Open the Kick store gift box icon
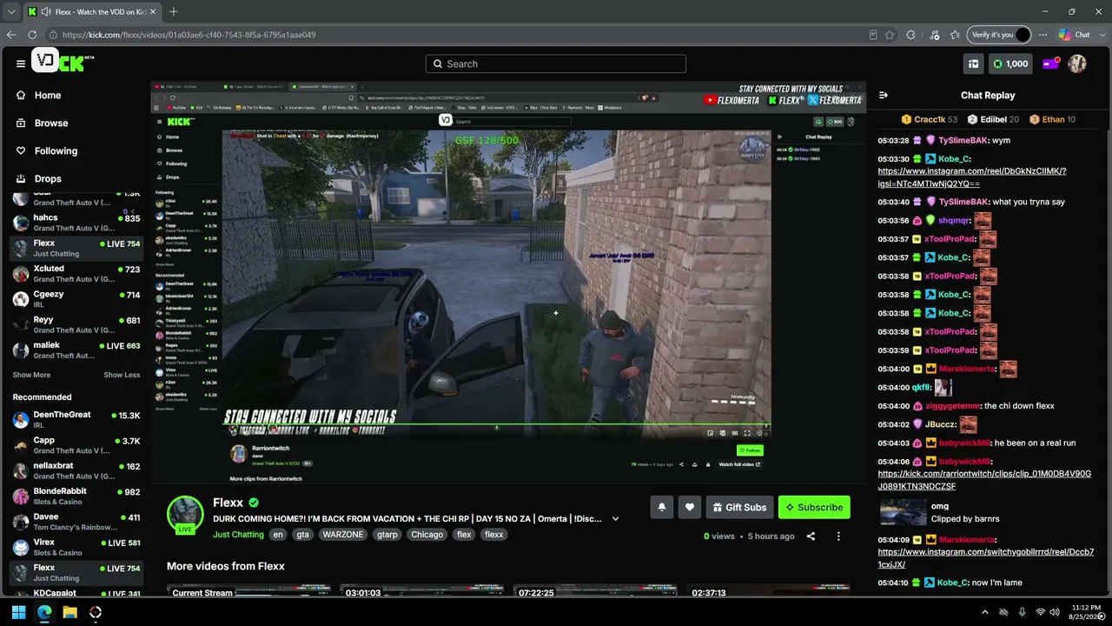Image resolution: width=1112 pixels, height=626 pixels. tap(974, 63)
